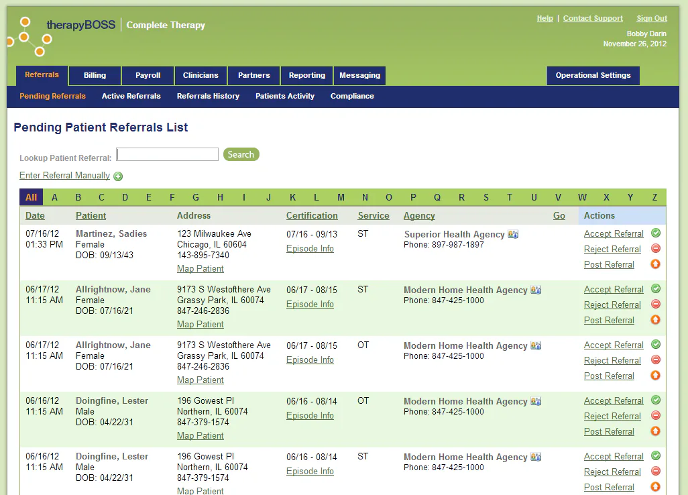The width and height of the screenshot is (688, 495).
Task: Open the Help link
Action: [544, 18]
